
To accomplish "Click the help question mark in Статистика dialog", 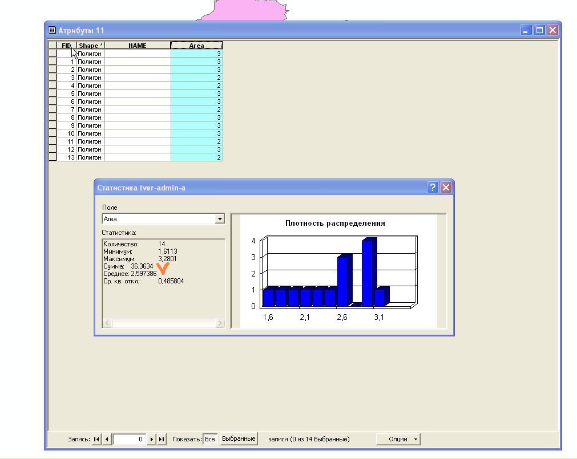I will tap(433, 188).
